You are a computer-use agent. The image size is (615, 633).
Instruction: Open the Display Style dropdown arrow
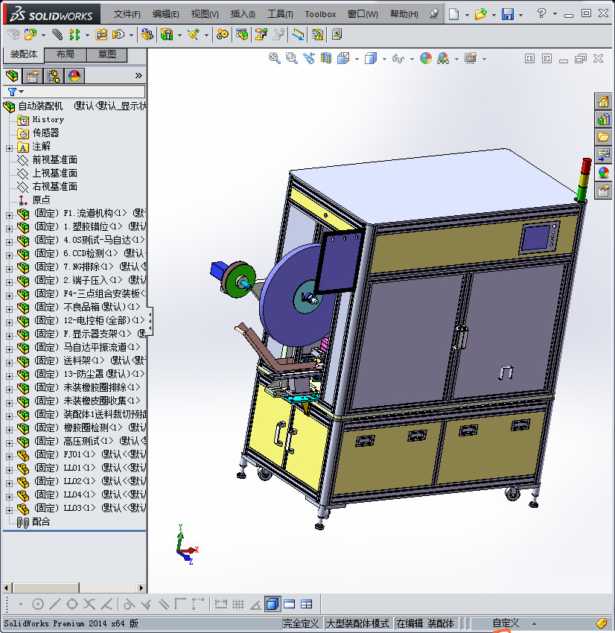pos(384,60)
